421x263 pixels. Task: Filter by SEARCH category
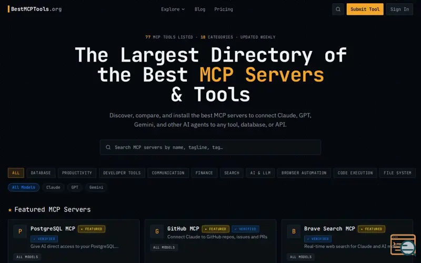click(x=232, y=173)
